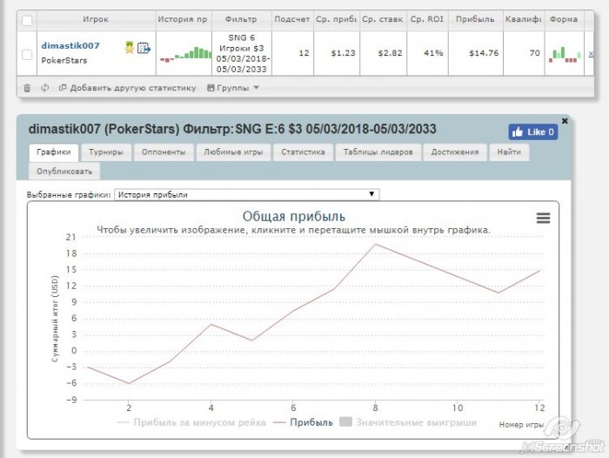Switch to the Турниры tab

point(105,152)
